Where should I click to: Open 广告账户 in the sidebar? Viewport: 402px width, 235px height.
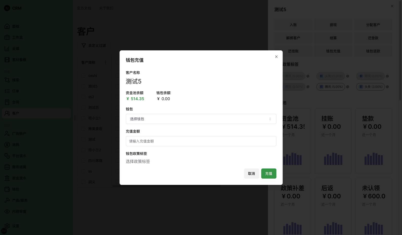point(36,134)
